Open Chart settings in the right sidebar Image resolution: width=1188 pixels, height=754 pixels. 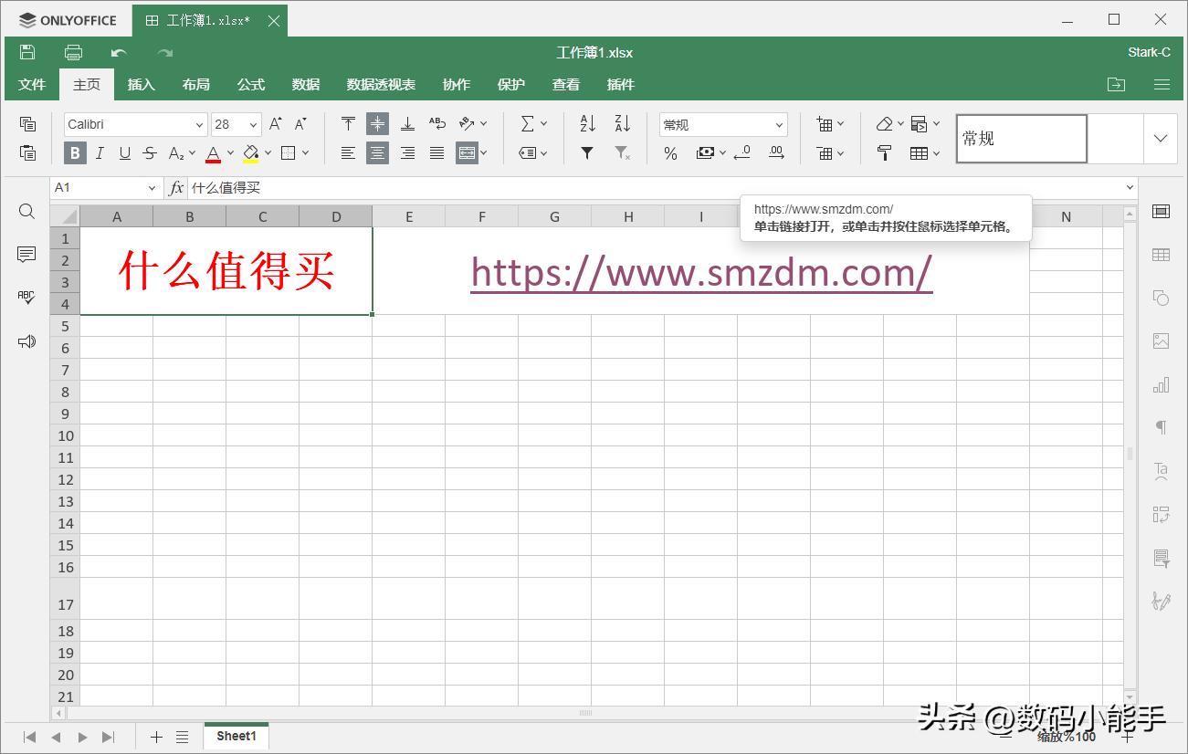1161,384
